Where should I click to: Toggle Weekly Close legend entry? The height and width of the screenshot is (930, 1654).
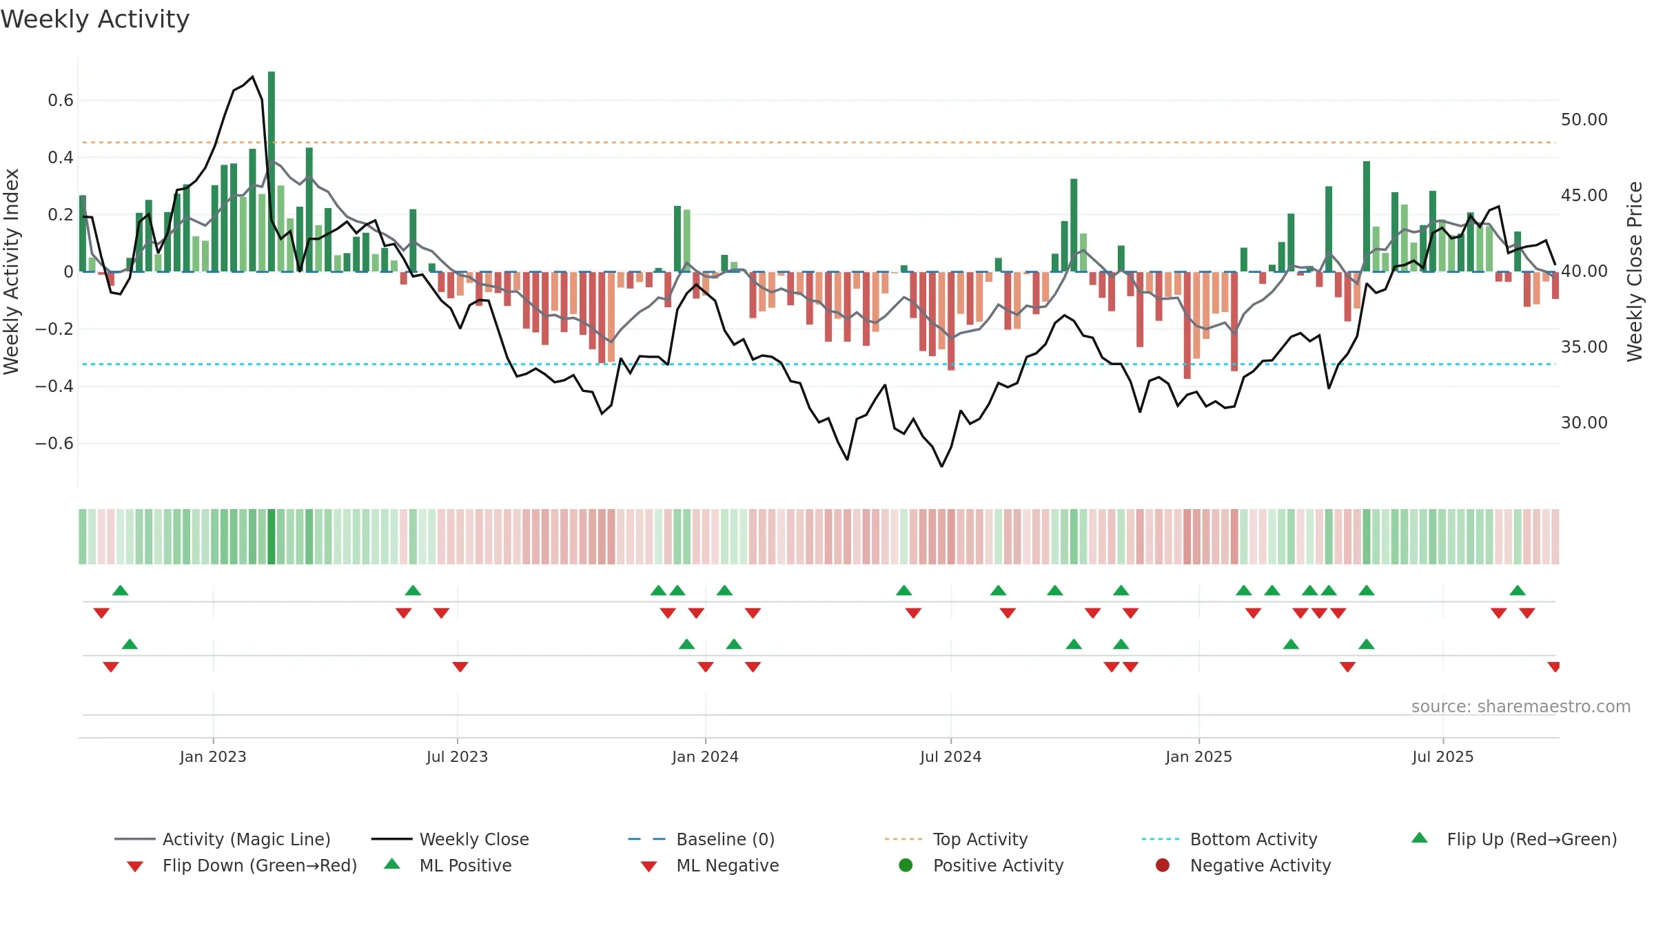coord(450,839)
